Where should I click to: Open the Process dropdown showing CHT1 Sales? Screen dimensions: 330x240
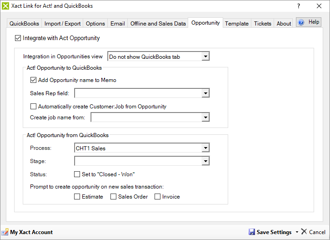pyautogui.click(x=205, y=148)
